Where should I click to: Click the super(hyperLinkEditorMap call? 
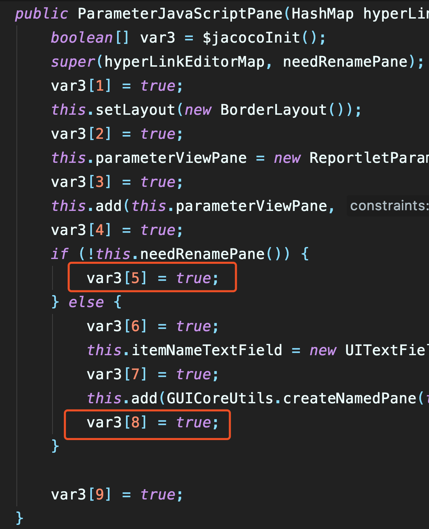[158, 62]
